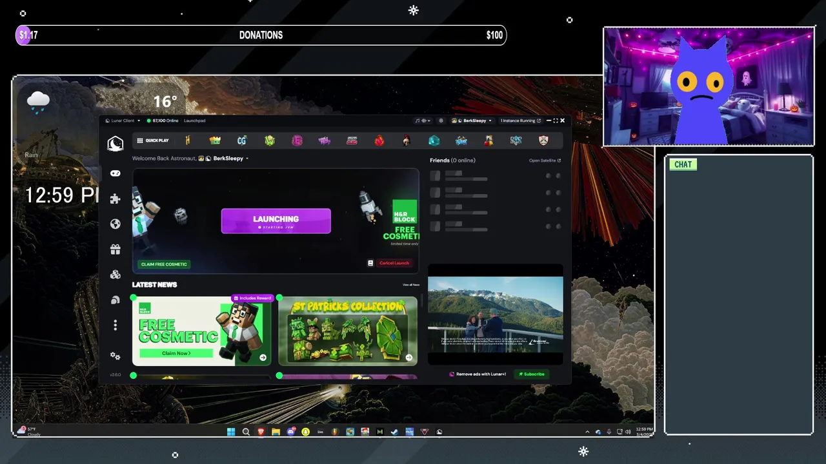Select the Hypixel Quick Play server icon
Screen dimensions: 826x464
pyautogui.click(x=188, y=140)
